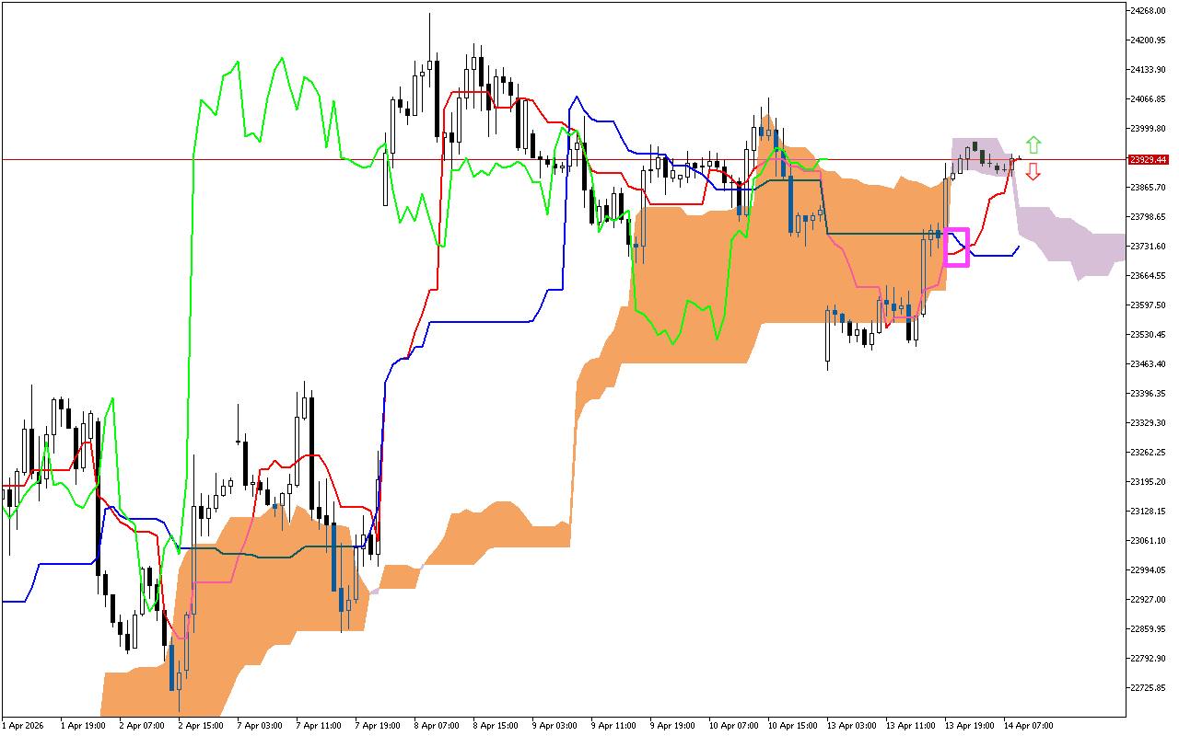The height and width of the screenshot is (736, 1179).
Task: Click the 2 Apr 15:00 time label
Action: tap(202, 725)
